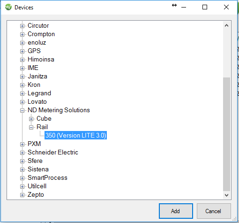239x223 pixels.
Task: Collapse the ND Metering Solutions node
Action: 22,110
